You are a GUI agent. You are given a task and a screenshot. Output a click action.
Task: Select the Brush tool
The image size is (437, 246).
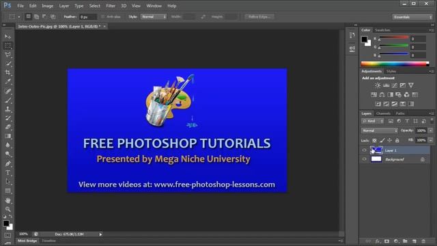(8, 100)
